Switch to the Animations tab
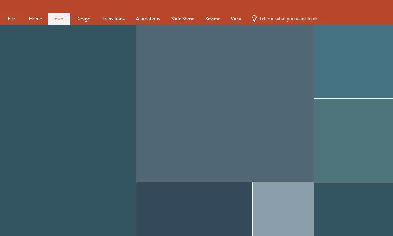This screenshot has width=393, height=236. pos(148,19)
